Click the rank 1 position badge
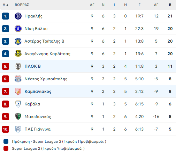This screenshot has width=176, height=155. (6, 16)
